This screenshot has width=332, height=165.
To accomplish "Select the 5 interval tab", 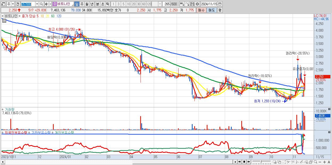I will [x=123, y=4].
